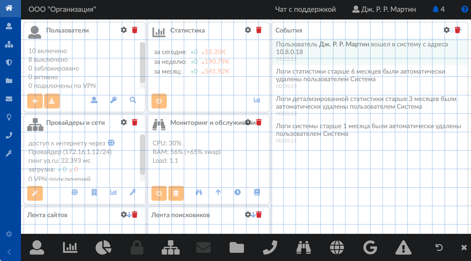Open key icon in Пользователи widget
471x261 pixels.
coord(114,100)
